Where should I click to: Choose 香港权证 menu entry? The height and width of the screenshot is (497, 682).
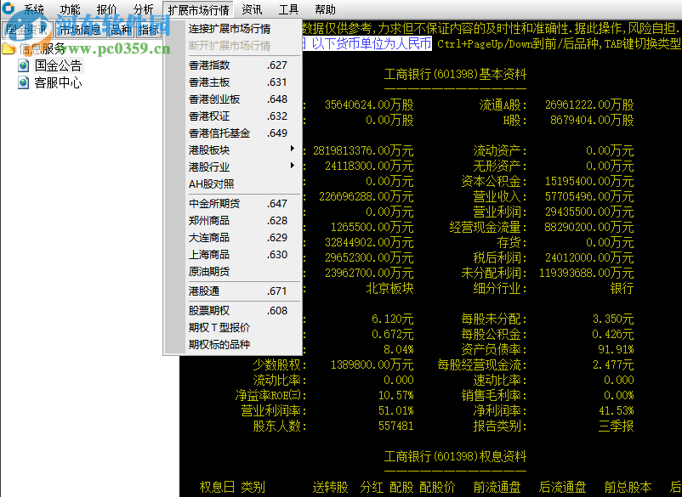pyautogui.click(x=233, y=116)
